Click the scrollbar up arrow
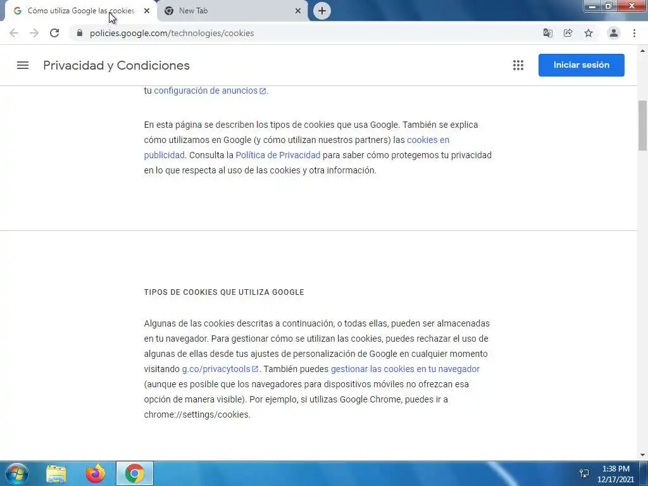Image resolution: width=648 pixels, height=486 pixels. pyautogui.click(x=643, y=51)
